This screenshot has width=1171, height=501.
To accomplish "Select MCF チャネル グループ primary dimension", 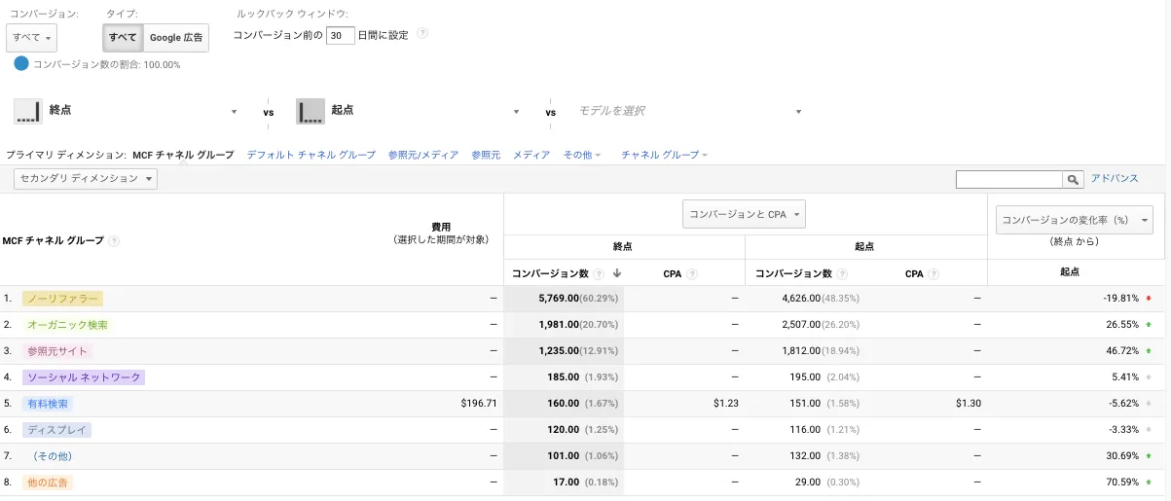I will (183, 155).
